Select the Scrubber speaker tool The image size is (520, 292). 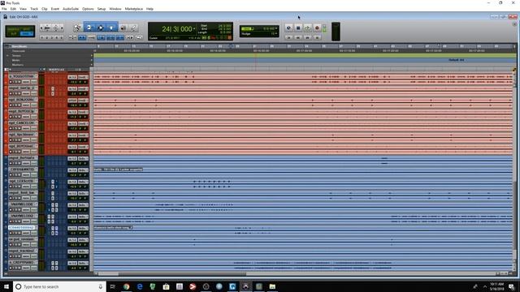[123, 28]
